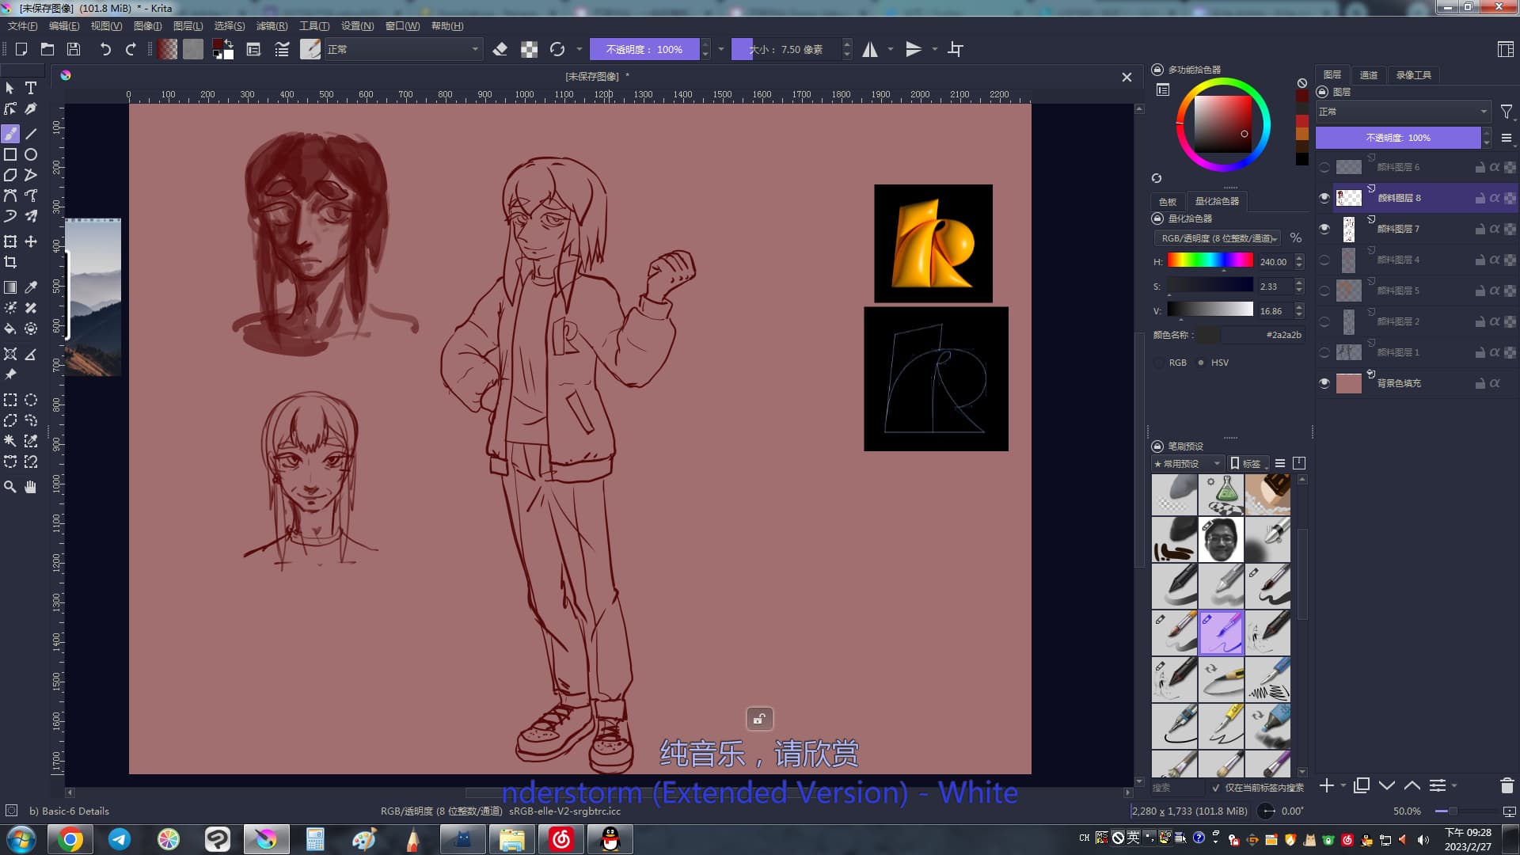Open the 滤镜(R) menu
The image size is (1520, 855).
(x=272, y=26)
